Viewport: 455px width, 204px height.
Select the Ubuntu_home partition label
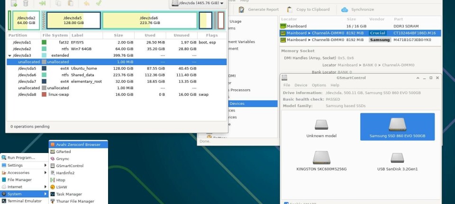click(84, 68)
